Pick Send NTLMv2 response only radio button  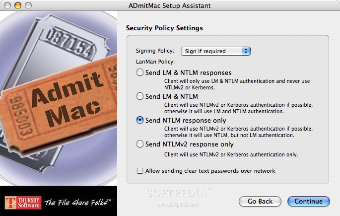(140, 144)
